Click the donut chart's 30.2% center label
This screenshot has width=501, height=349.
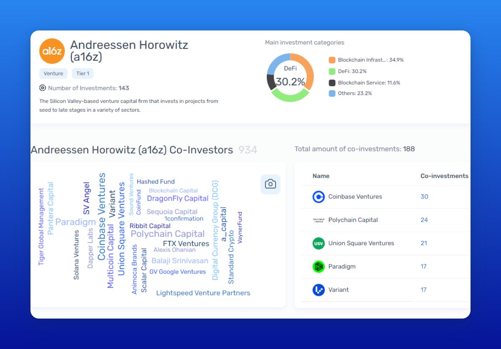click(x=290, y=82)
